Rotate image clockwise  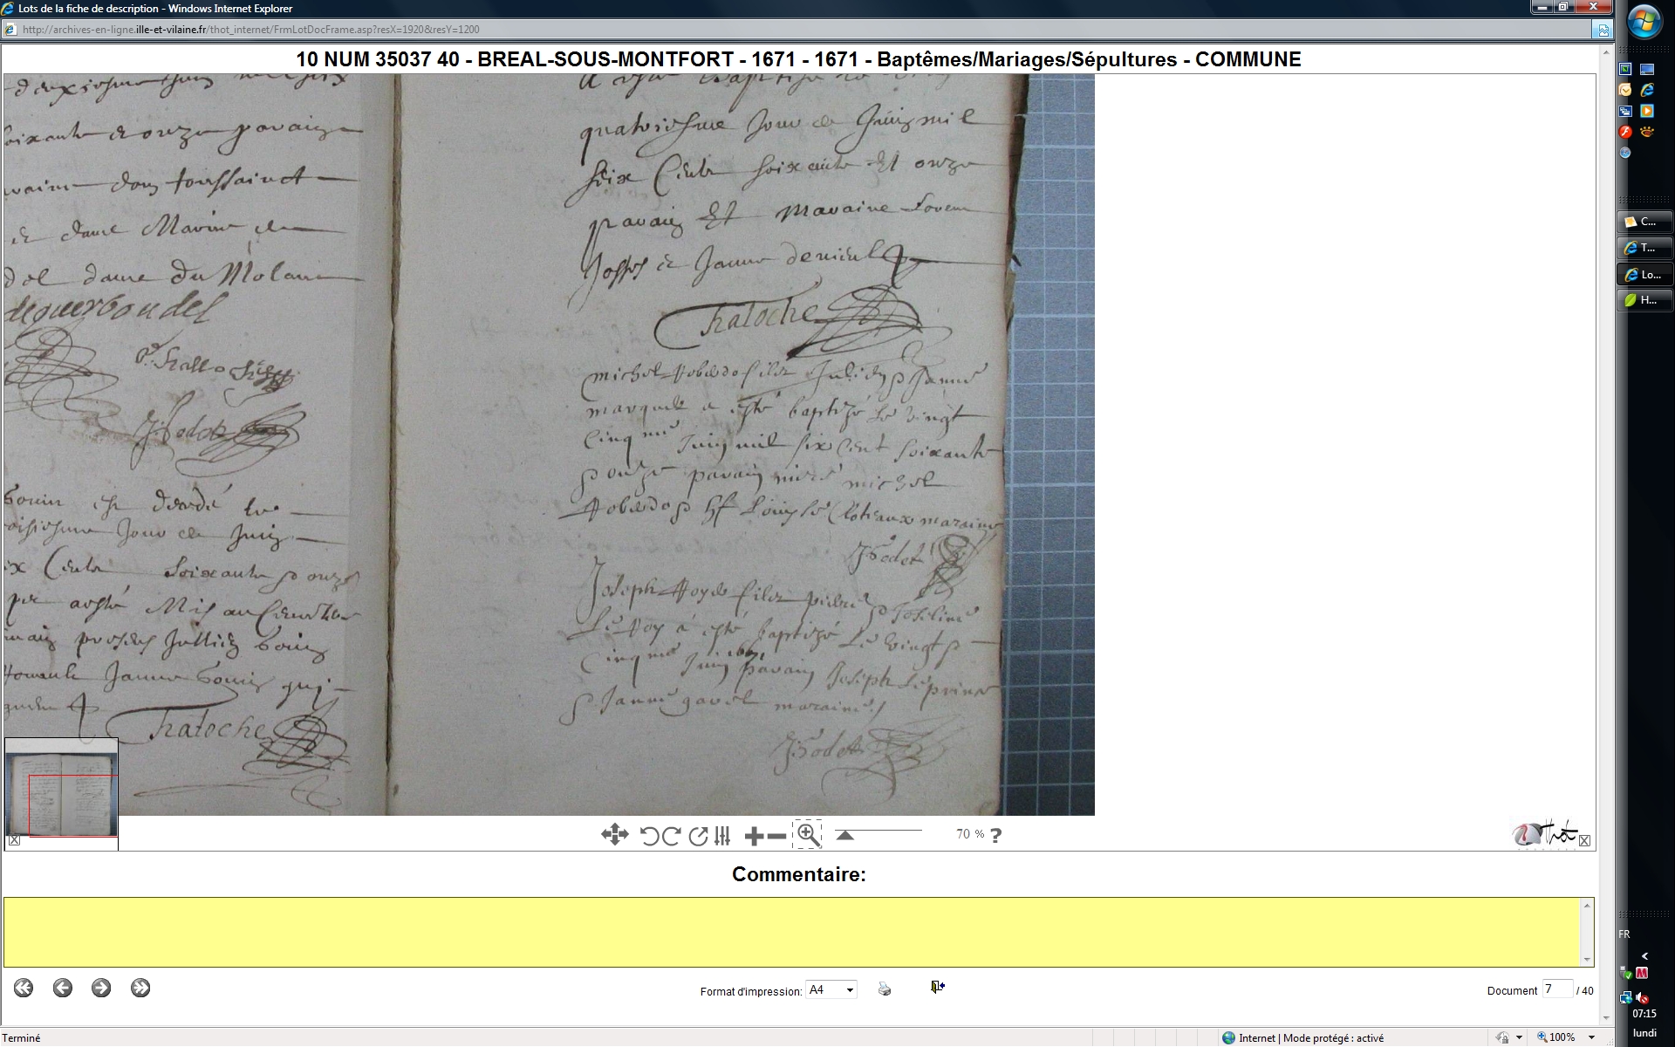point(672,836)
